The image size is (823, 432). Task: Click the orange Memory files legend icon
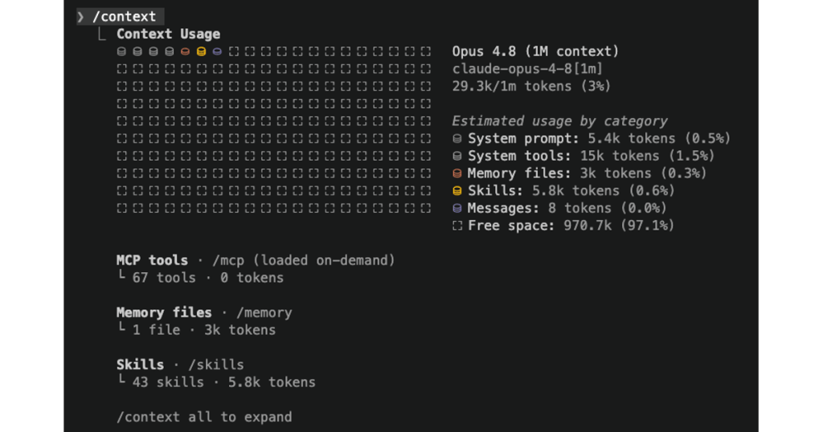[x=457, y=173]
